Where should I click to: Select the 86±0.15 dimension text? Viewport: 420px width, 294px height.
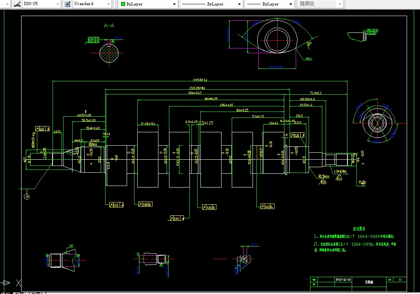242,110
